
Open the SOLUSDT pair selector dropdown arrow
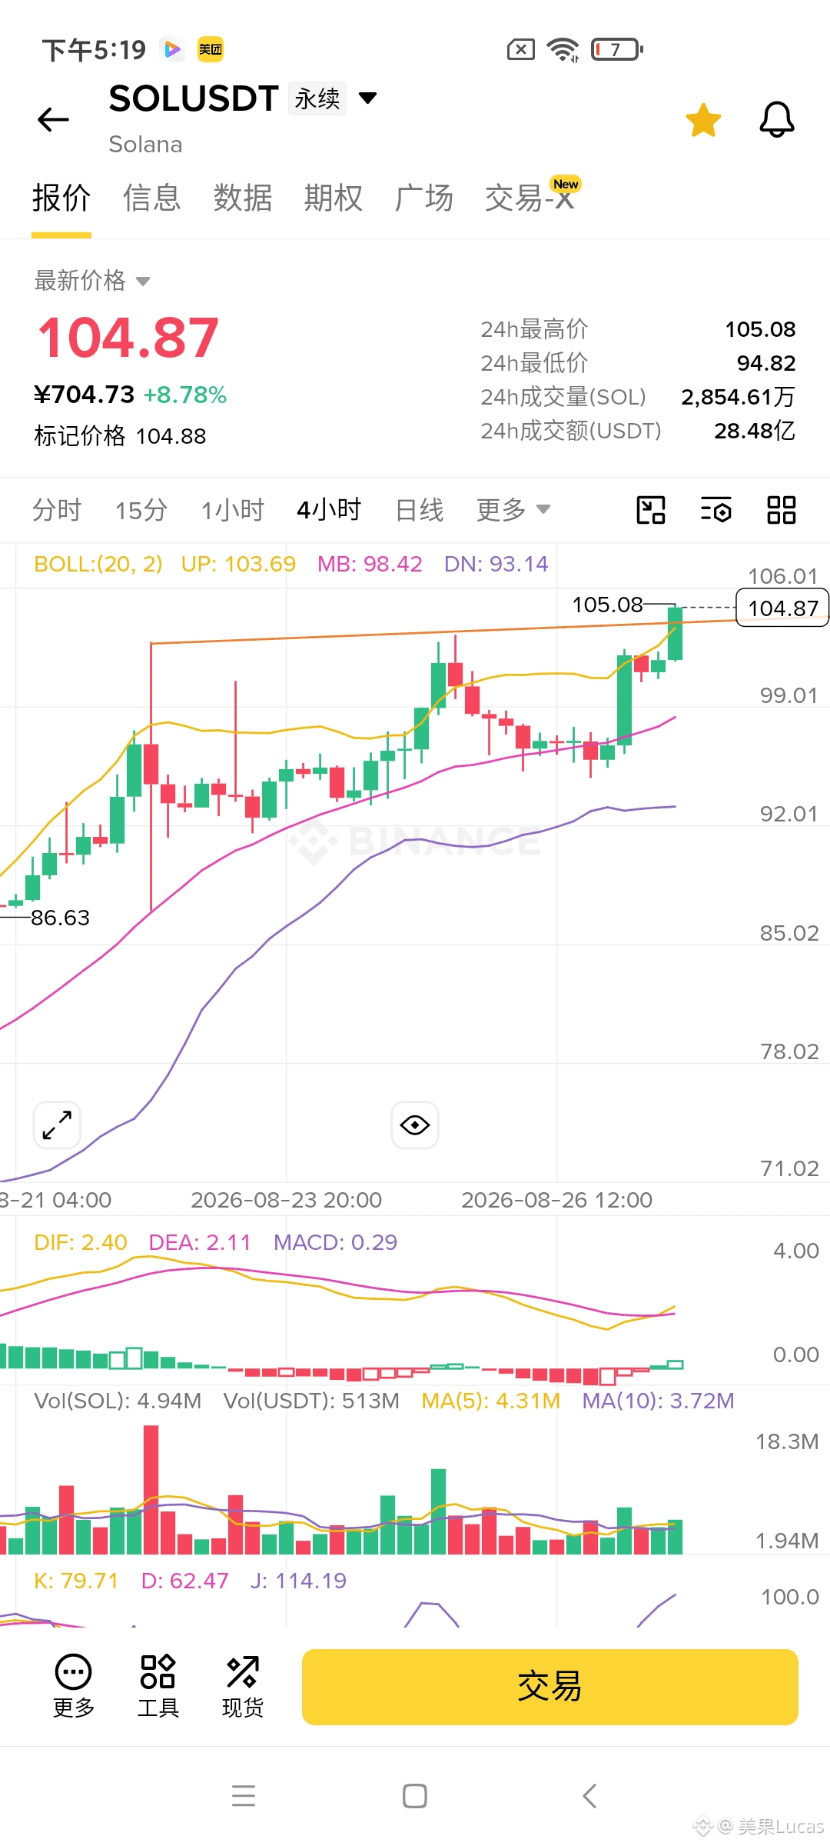click(x=368, y=98)
